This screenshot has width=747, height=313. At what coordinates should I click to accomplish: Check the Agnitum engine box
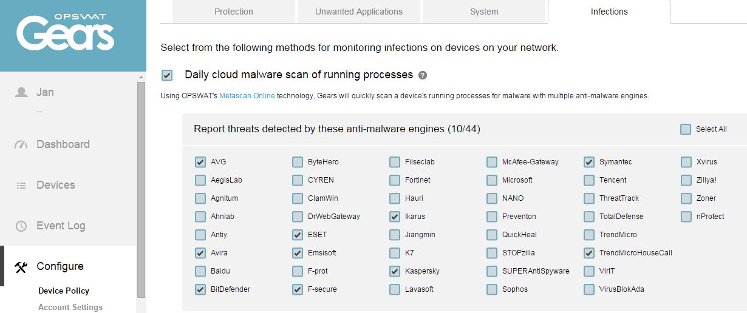point(200,198)
